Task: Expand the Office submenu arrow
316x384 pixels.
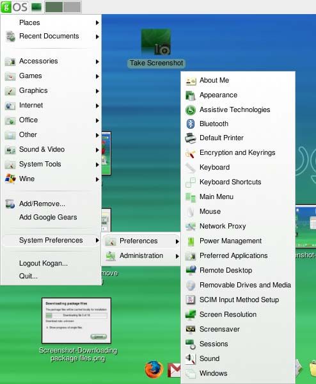Action: (x=97, y=120)
